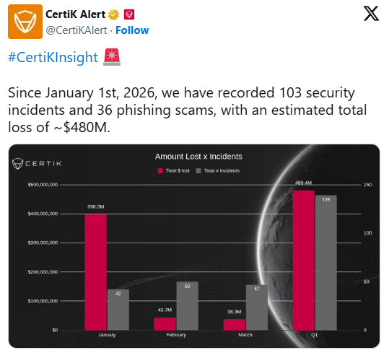Click the tweet body text about $480M
The width and height of the screenshot is (389, 353).
click(188, 110)
